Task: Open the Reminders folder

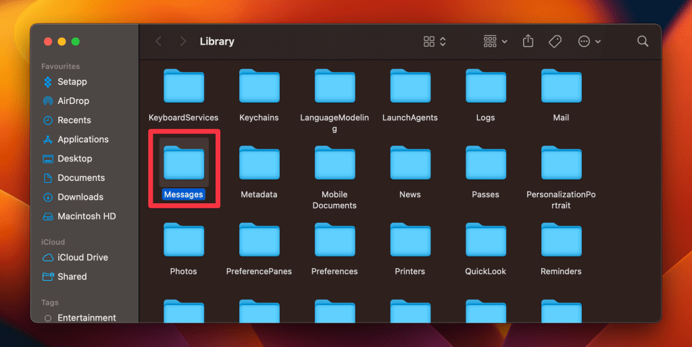Action: [x=561, y=240]
